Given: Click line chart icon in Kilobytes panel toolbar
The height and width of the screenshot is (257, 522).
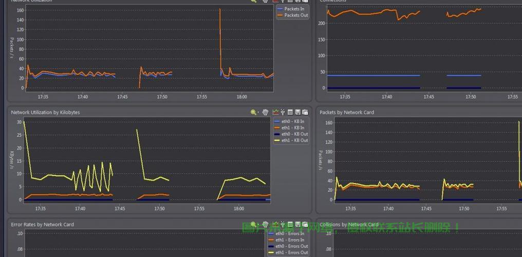Looking at the screenshot, I should 276,112.
